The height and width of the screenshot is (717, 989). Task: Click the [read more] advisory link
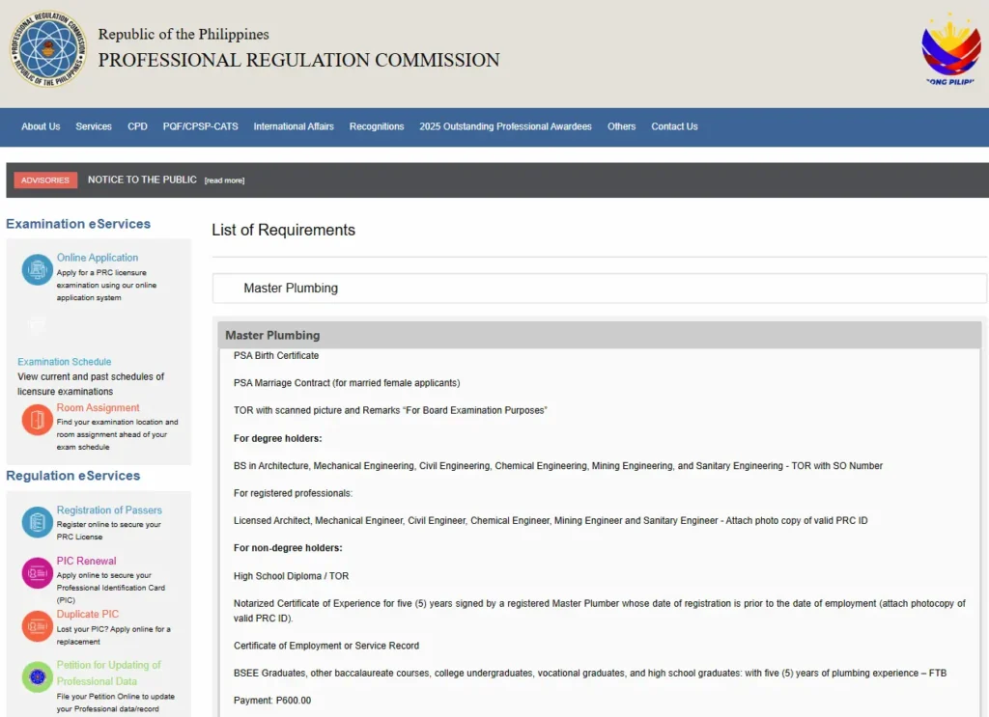224,180
